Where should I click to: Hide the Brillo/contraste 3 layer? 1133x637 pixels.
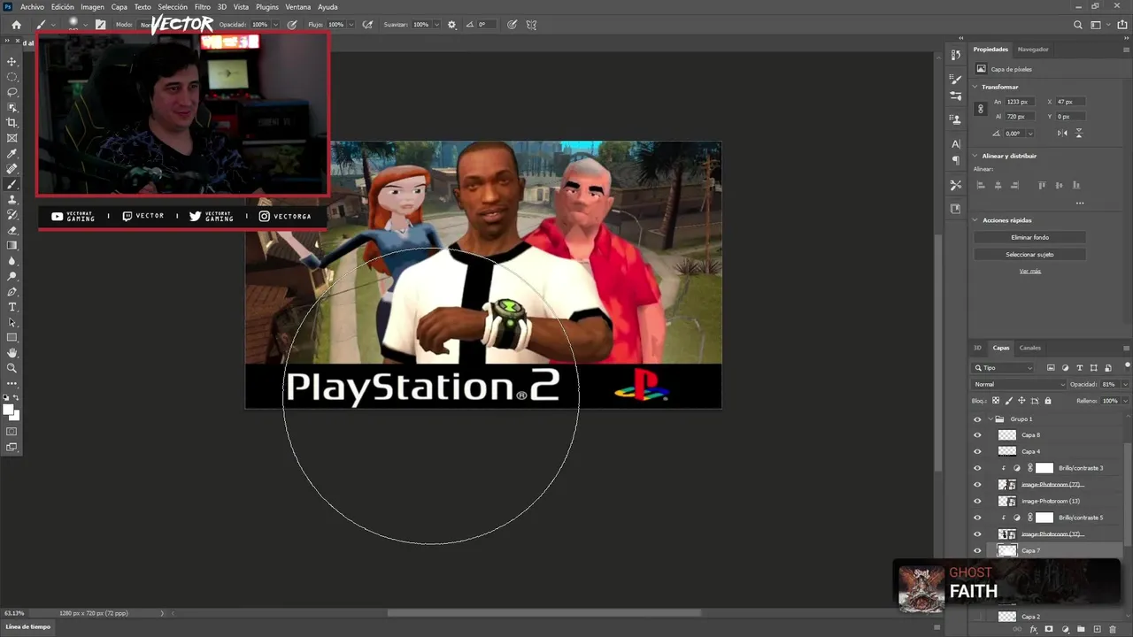pyautogui.click(x=977, y=468)
